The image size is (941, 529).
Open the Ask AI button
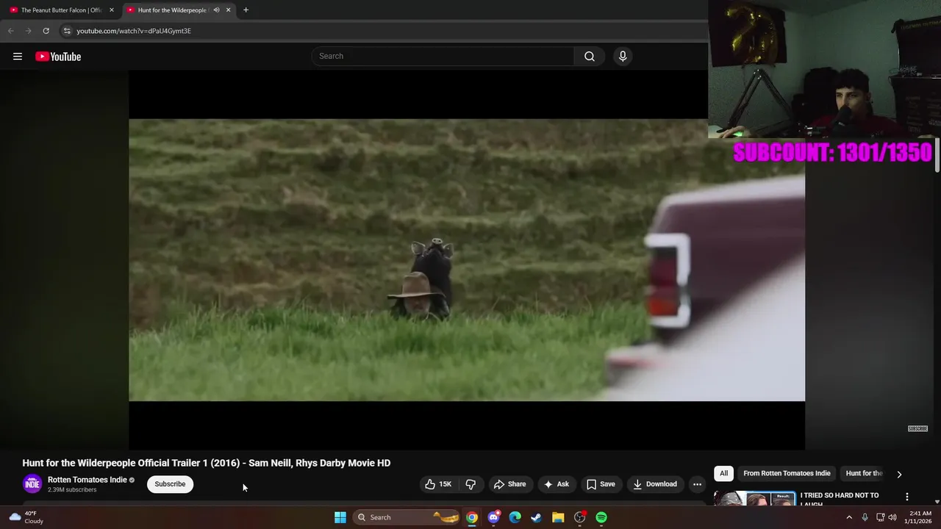(x=557, y=484)
